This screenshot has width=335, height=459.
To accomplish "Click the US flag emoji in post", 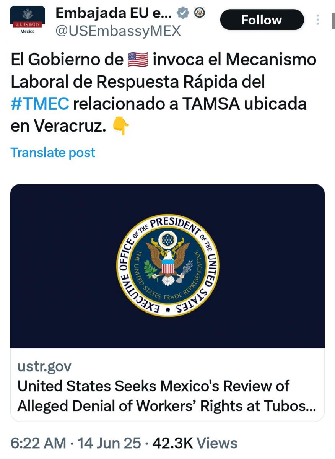I will click(x=138, y=60).
